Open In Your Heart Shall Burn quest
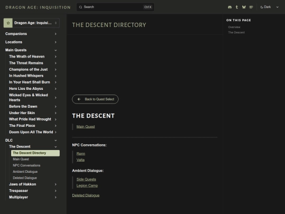This screenshot has height=214, width=285. click(30, 82)
